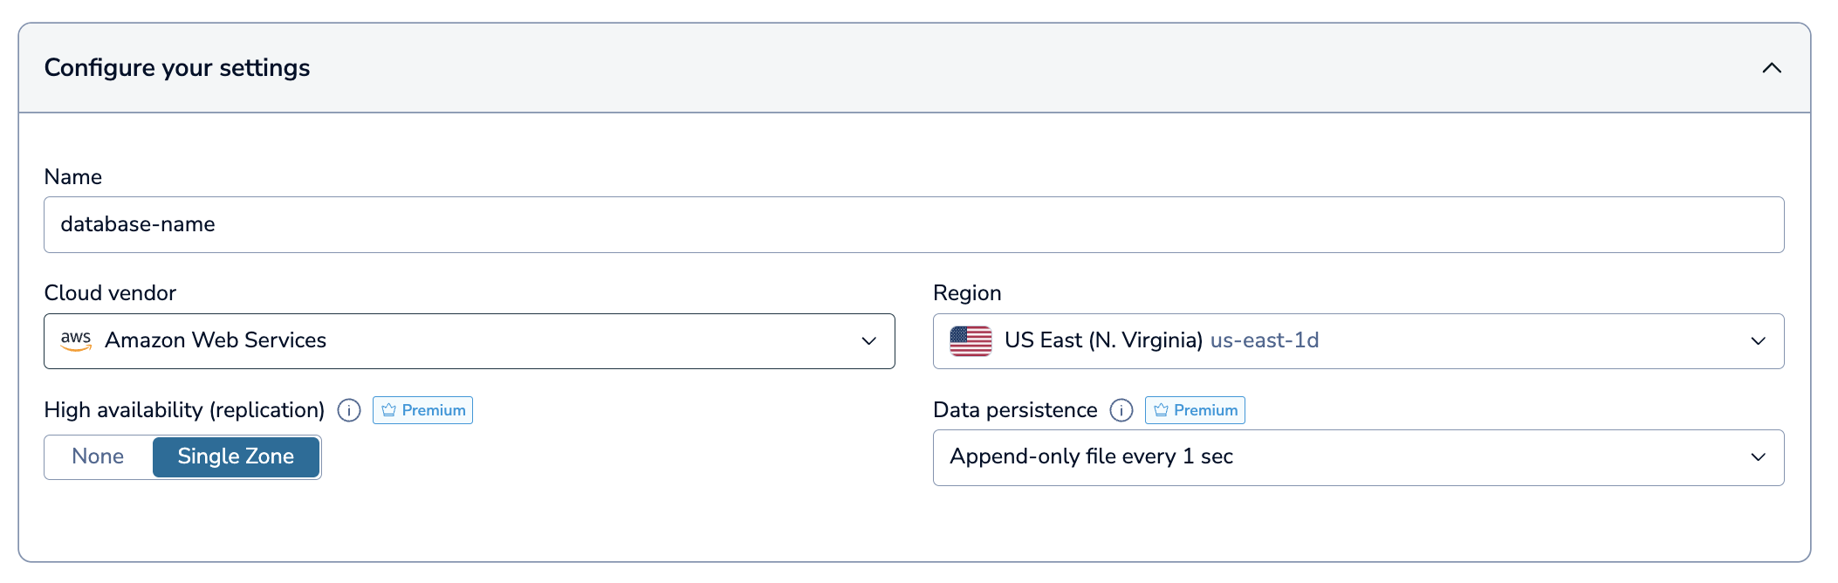Click the Premium crown icon beside Data persistence
The height and width of the screenshot is (583, 1838).
pos(1161,410)
